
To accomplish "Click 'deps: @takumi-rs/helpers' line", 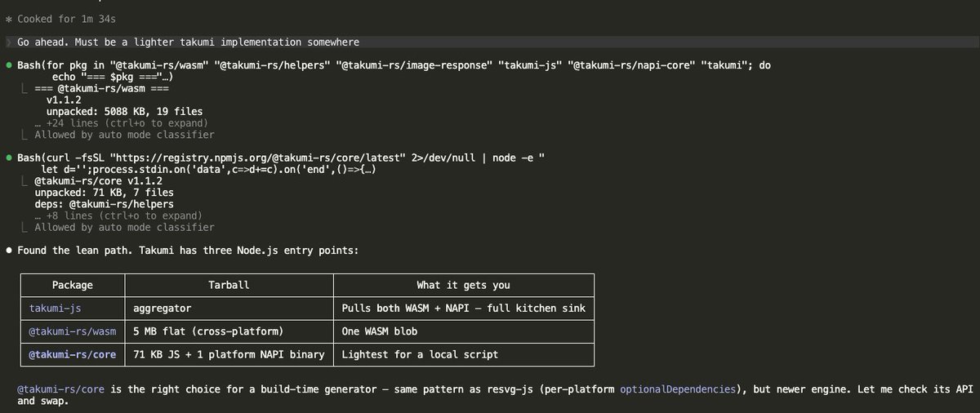I will tap(104, 204).
